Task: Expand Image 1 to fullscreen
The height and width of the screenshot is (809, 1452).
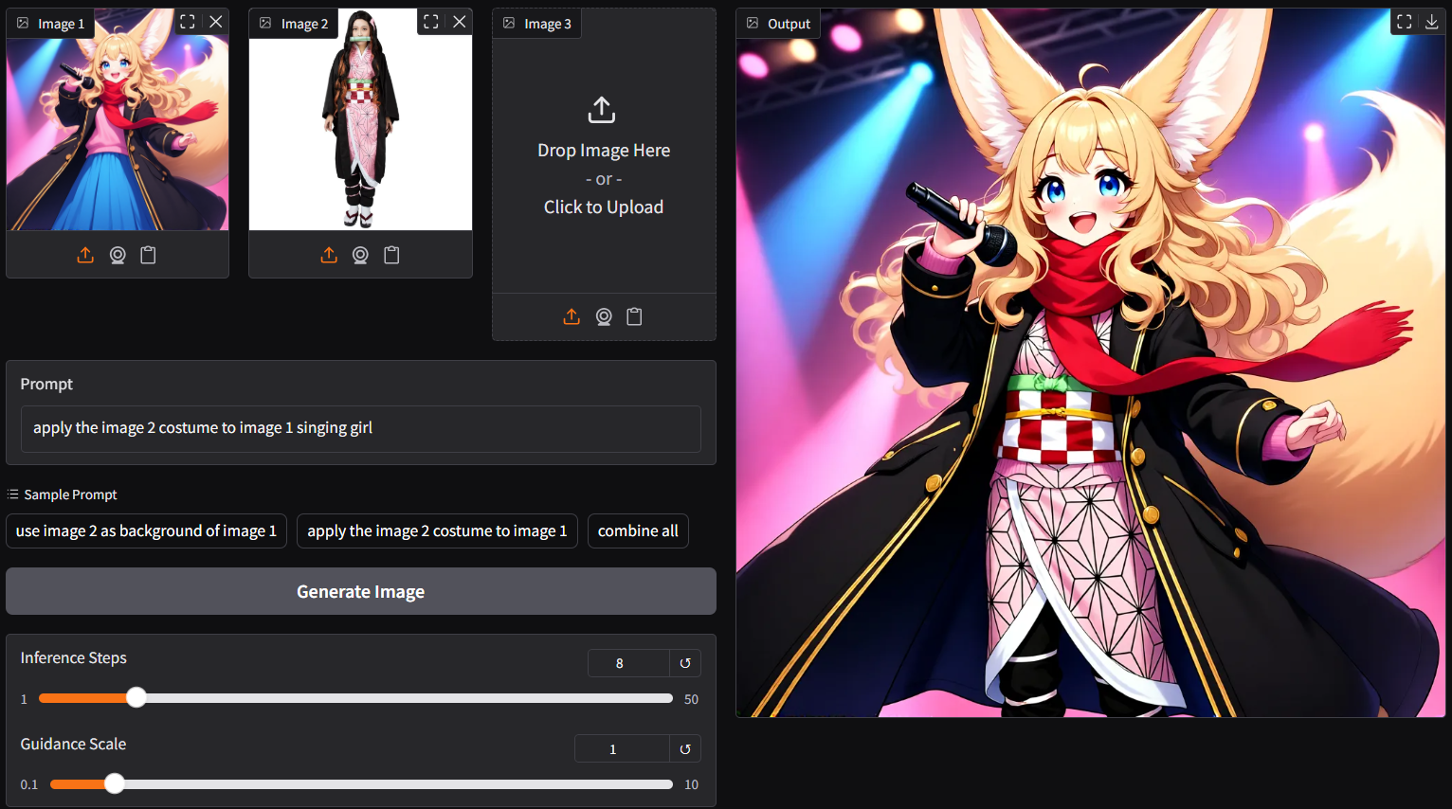Action: (x=188, y=22)
